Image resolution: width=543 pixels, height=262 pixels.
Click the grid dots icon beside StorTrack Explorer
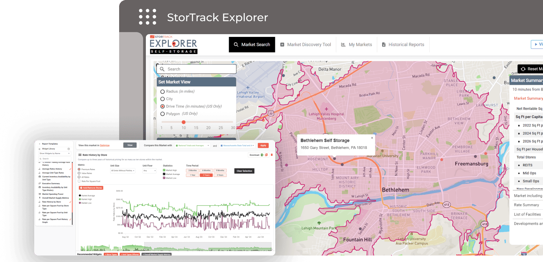148,17
